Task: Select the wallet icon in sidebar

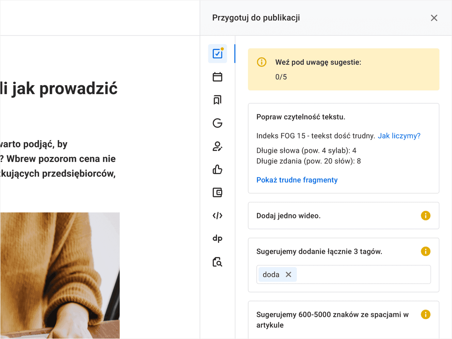Action: 217,192
